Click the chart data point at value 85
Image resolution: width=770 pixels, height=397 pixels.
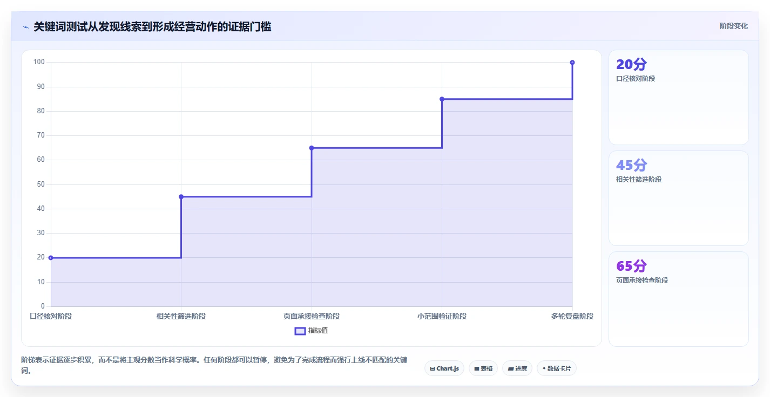point(442,99)
